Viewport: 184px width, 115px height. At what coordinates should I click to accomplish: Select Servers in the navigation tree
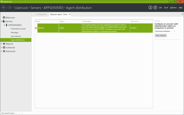pos(9,21)
